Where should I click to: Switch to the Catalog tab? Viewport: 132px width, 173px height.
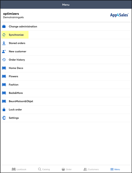[x=44, y=169]
